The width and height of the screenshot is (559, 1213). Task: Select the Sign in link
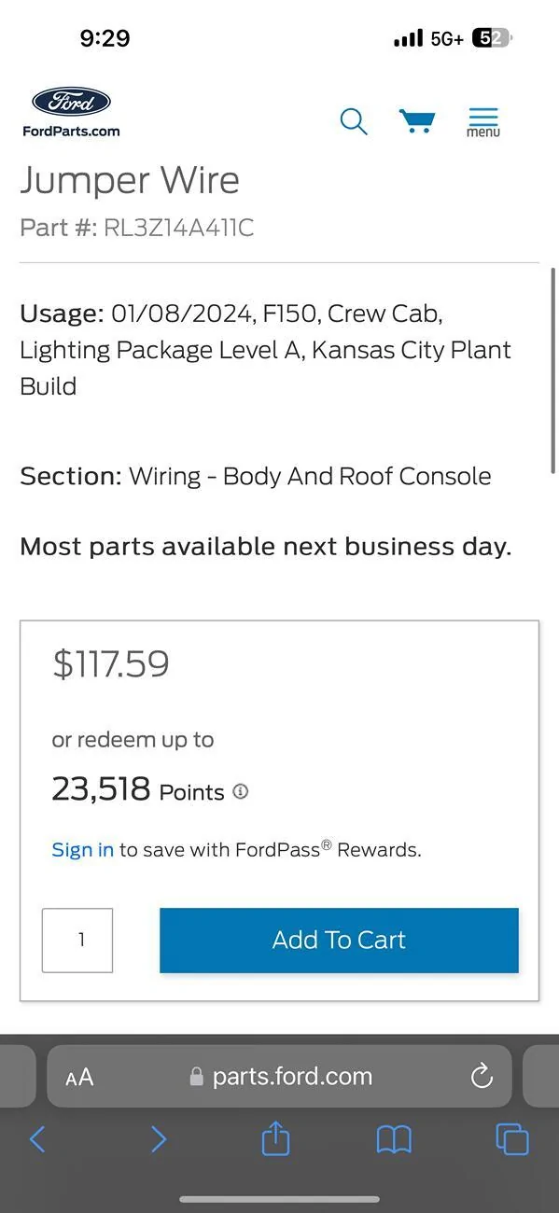click(82, 849)
